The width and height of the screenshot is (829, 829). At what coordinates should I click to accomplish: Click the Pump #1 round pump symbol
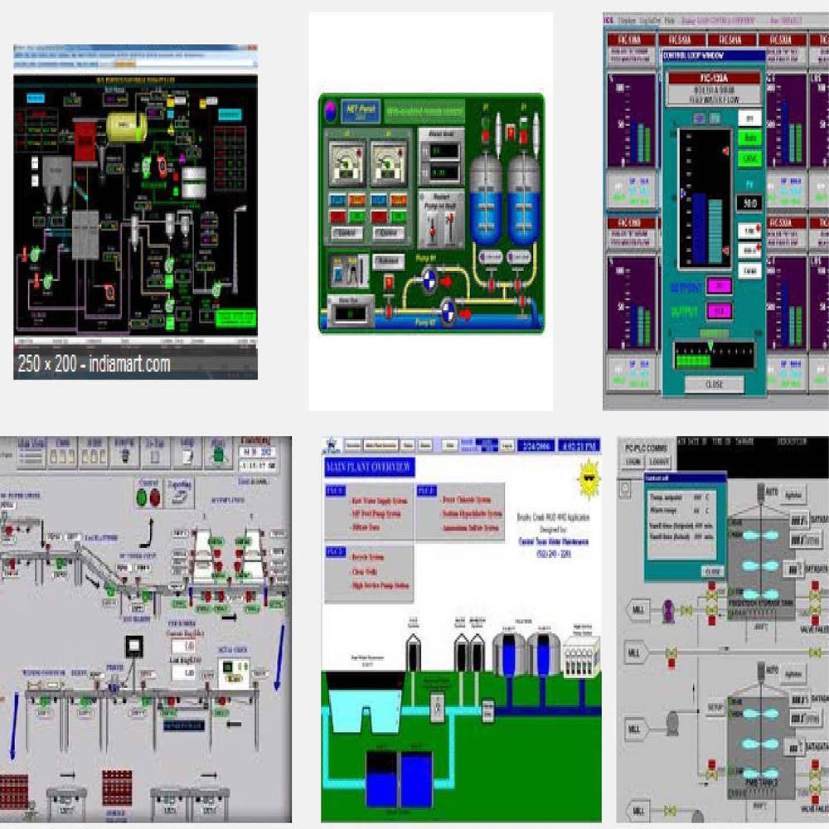[x=429, y=279]
